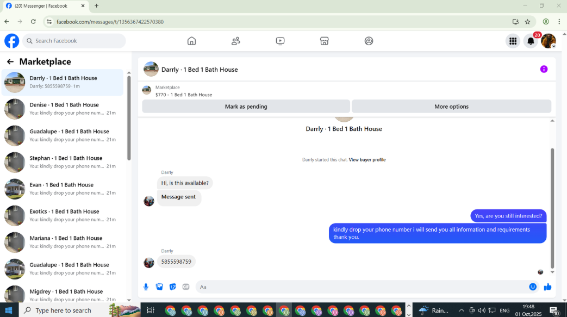Open Facebook home via logo
Image resolution: width=567 pixels, height=317 pixels.
11,41
